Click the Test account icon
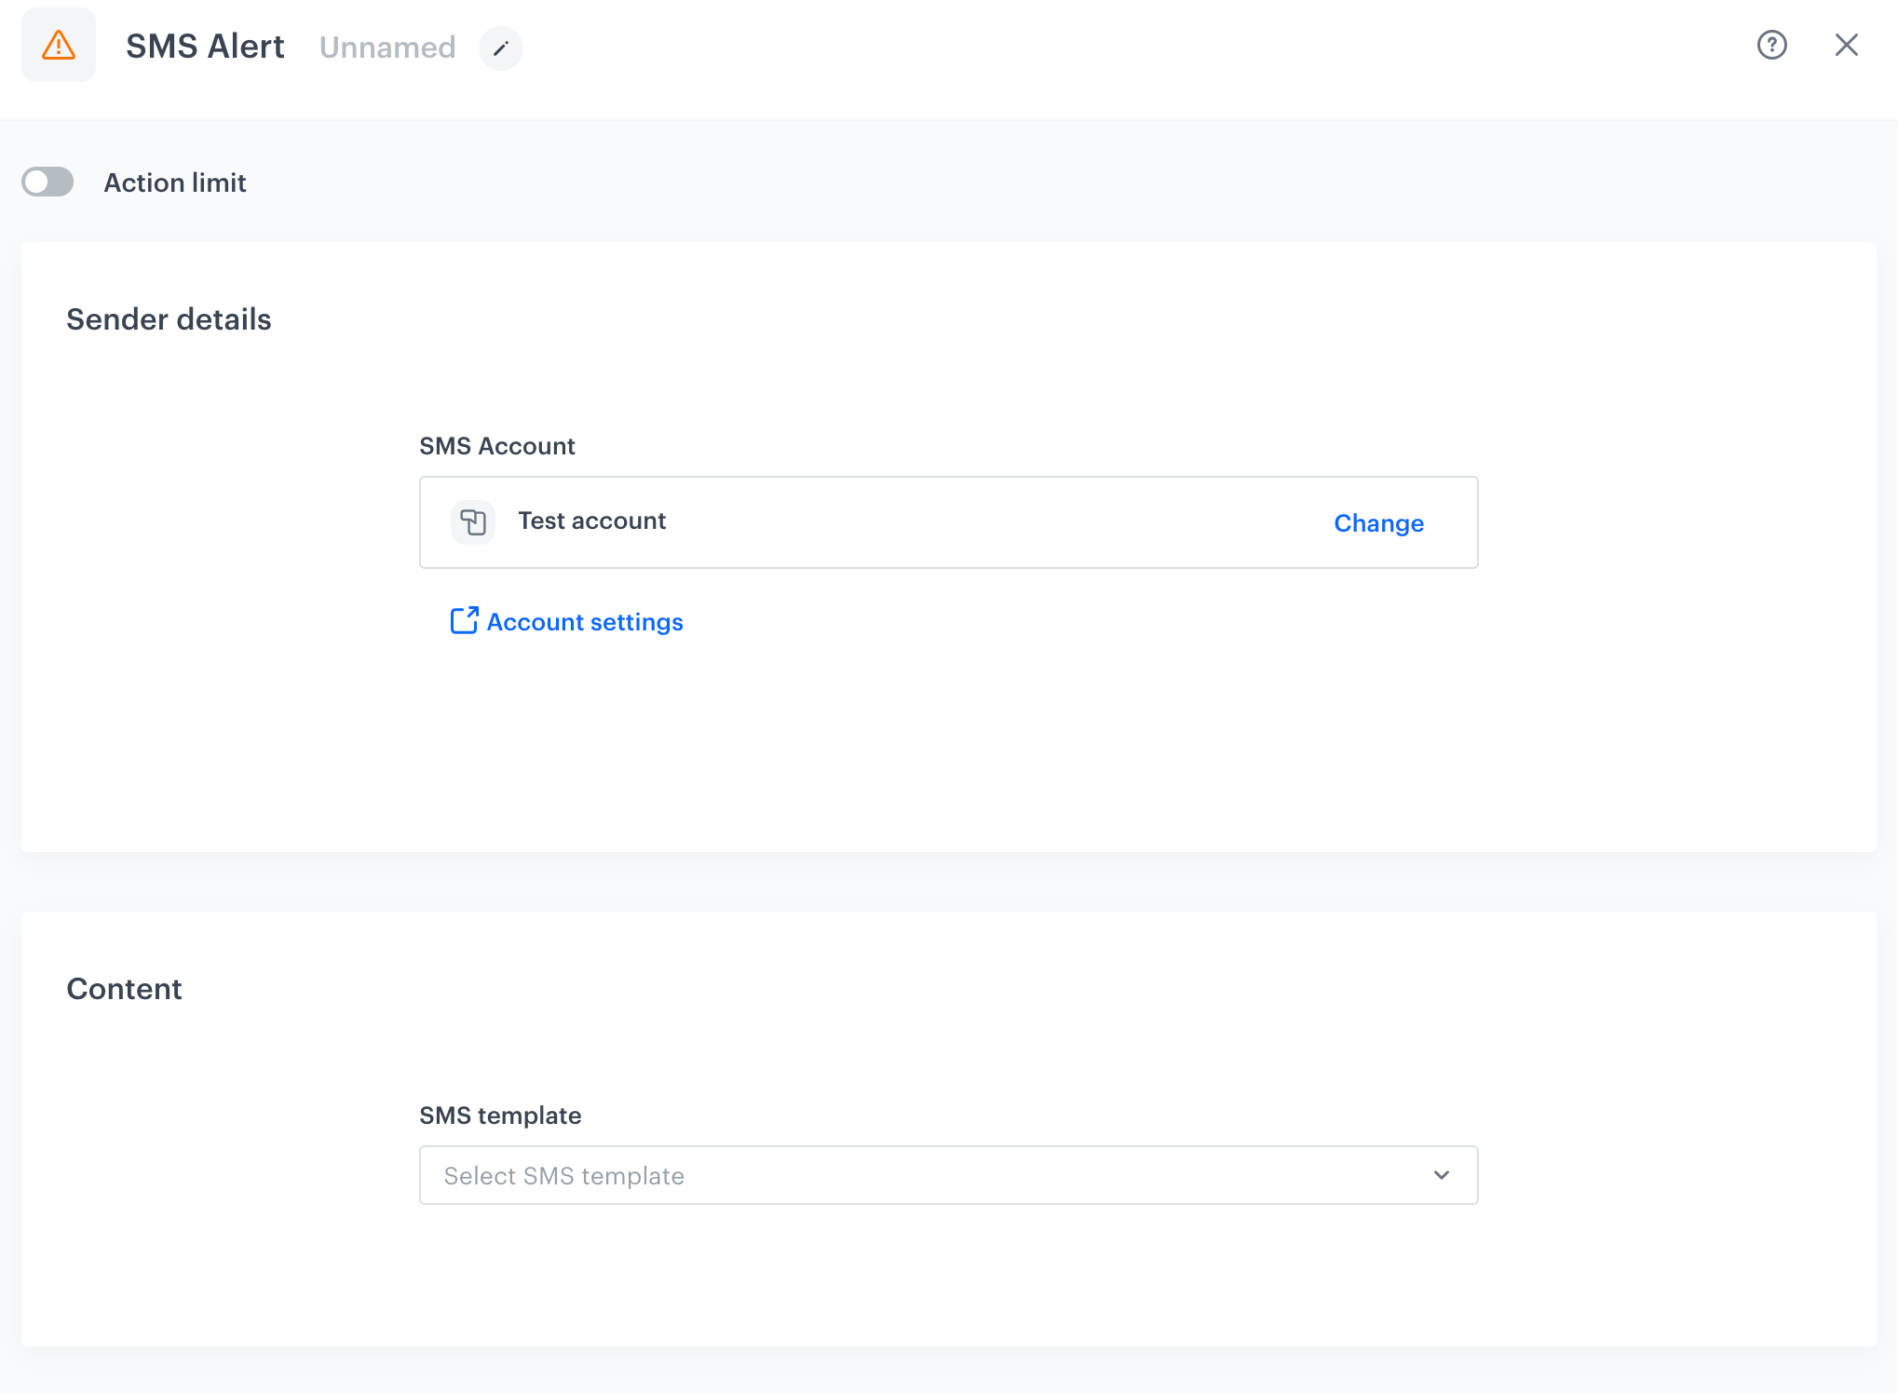 473,522
